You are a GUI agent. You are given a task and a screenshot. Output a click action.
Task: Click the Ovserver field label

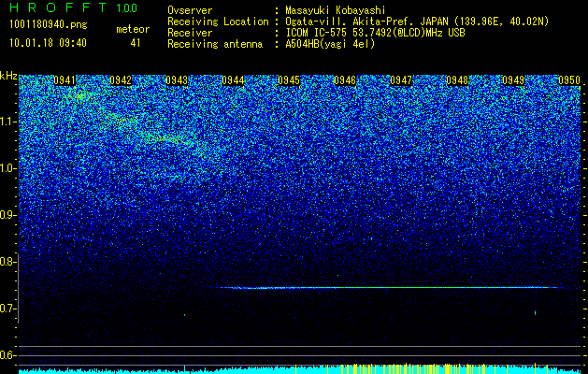190,11
